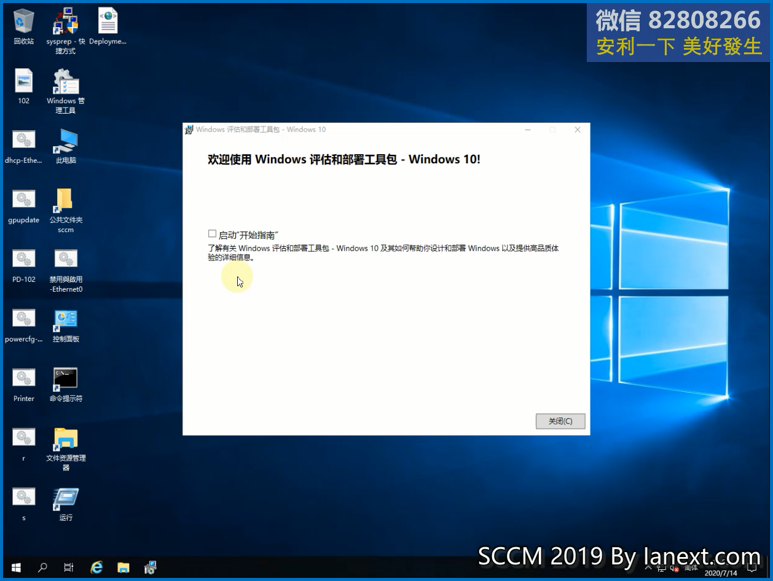Click the 2020/7/14 date in the taskbar
Viewport: 773px width, 581px height.
coord(721,573)
